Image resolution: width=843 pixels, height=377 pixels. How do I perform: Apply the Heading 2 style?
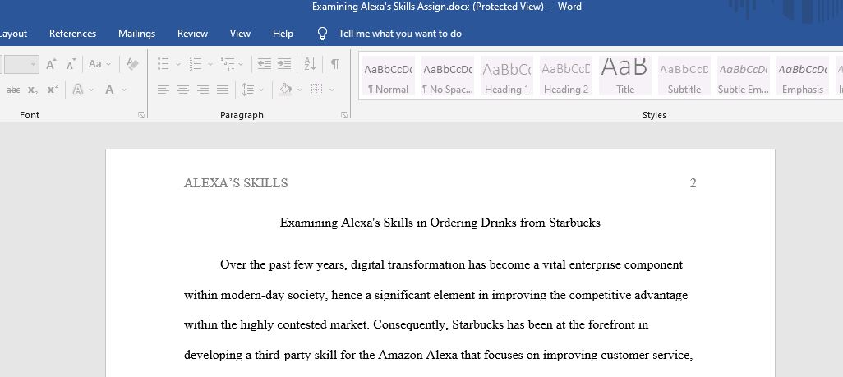566,76
